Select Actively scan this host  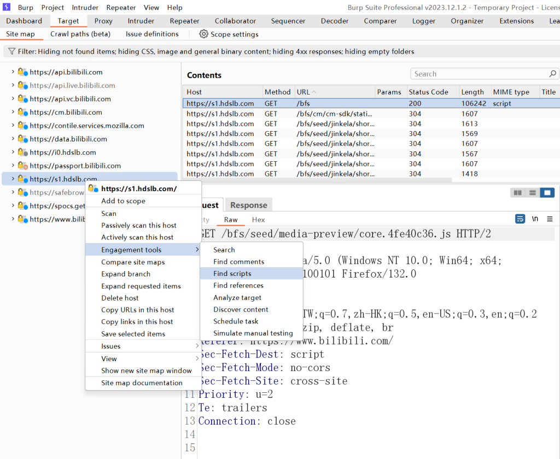pos(143,237)
